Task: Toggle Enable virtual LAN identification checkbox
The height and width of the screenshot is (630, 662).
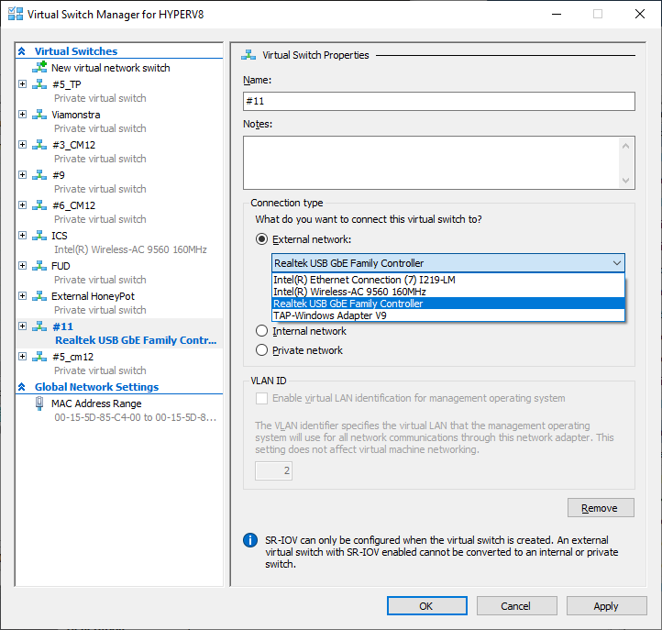Action: [261, 398]
